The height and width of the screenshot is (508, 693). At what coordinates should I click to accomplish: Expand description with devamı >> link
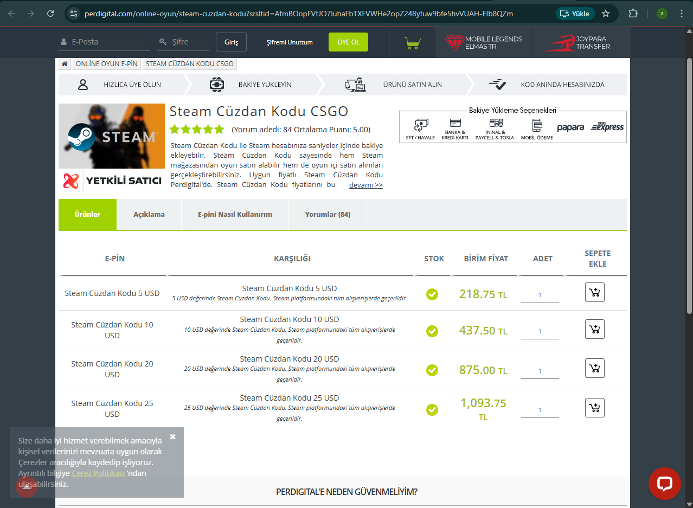[366, 185]
